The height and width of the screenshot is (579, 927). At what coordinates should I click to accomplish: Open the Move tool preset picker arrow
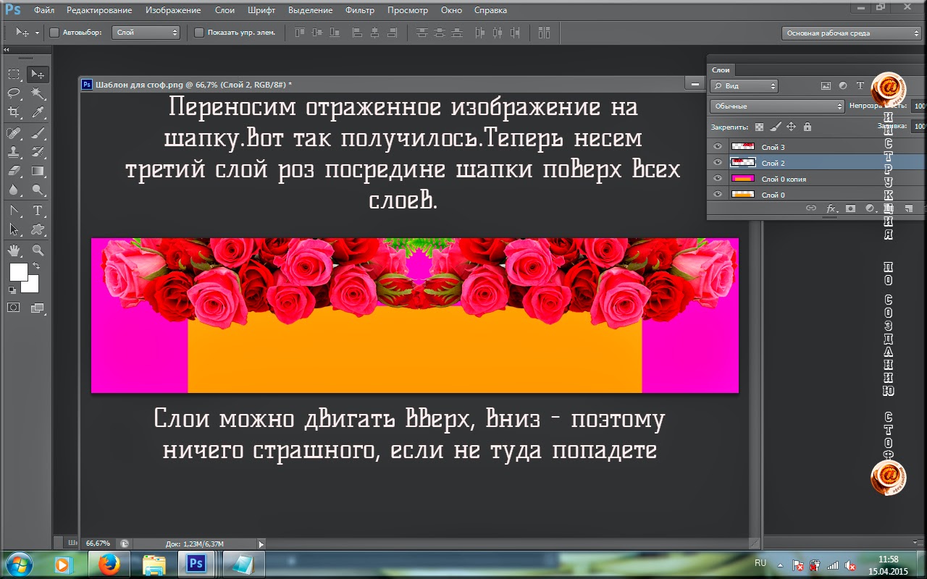point(37,33)
